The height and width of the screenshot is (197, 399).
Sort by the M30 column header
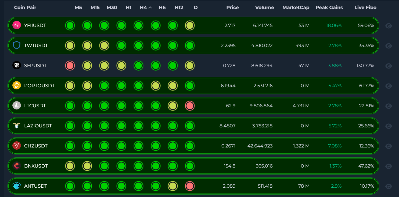tap(112, 7)
